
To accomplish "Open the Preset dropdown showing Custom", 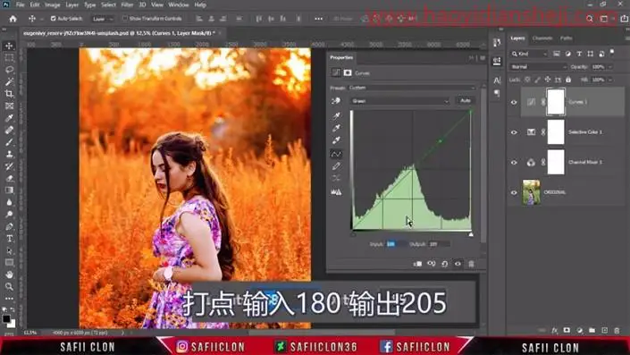I will click(x=412, y=88).
